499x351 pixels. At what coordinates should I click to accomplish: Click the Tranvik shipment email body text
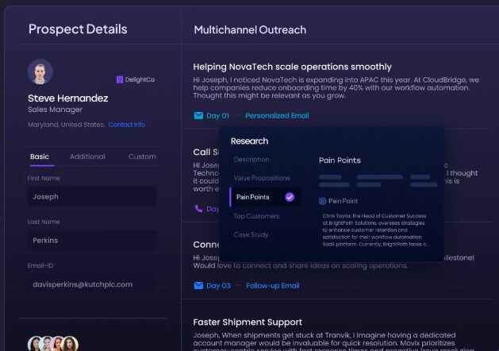coord(334,341)
